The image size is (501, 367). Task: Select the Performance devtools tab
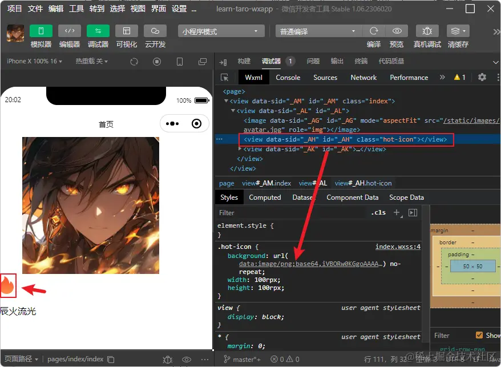409,78
